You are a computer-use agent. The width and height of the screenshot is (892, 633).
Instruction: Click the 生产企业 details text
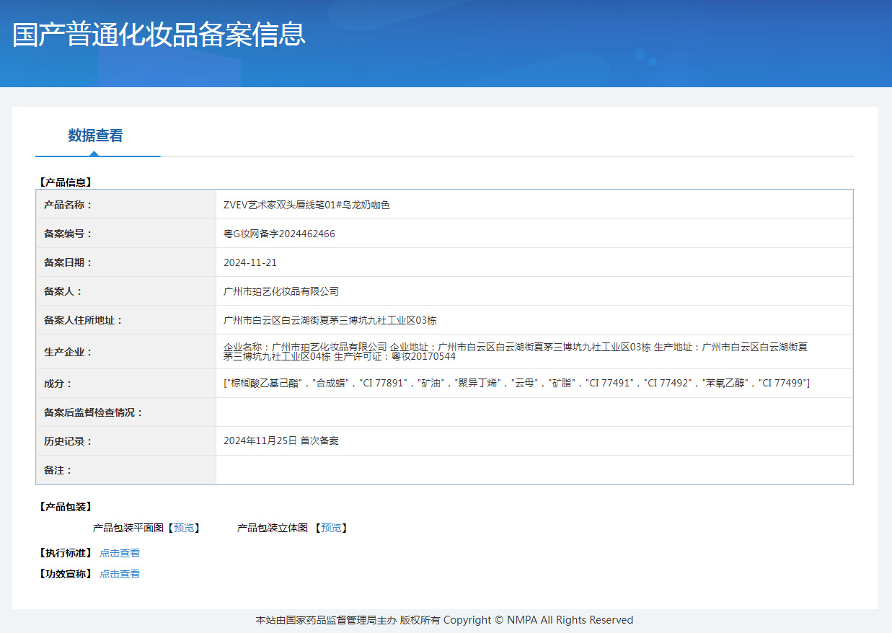click(515, 351)
